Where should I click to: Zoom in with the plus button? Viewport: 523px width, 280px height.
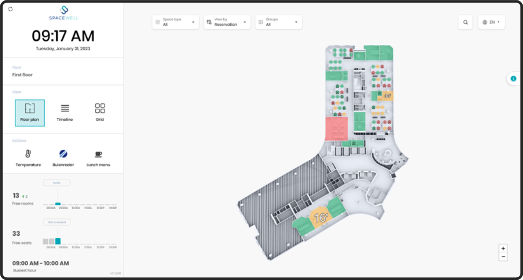(503, 249)
